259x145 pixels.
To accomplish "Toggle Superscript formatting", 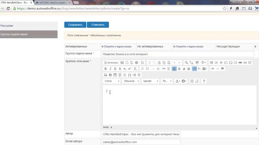I will click(x=129, y=69).
